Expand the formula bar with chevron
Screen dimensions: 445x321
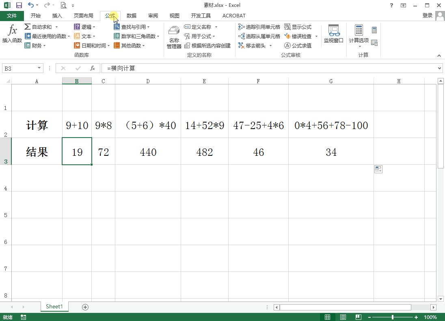[439, 68]
